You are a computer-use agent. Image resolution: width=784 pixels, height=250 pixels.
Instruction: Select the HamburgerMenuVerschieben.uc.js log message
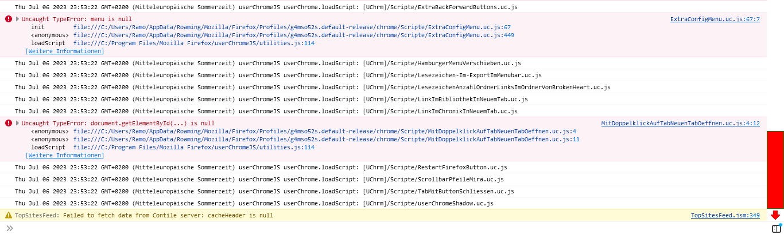click(x=268, y=63)
